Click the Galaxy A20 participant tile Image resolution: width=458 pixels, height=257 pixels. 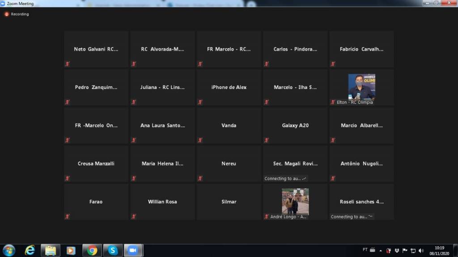[x=295, y=126]
